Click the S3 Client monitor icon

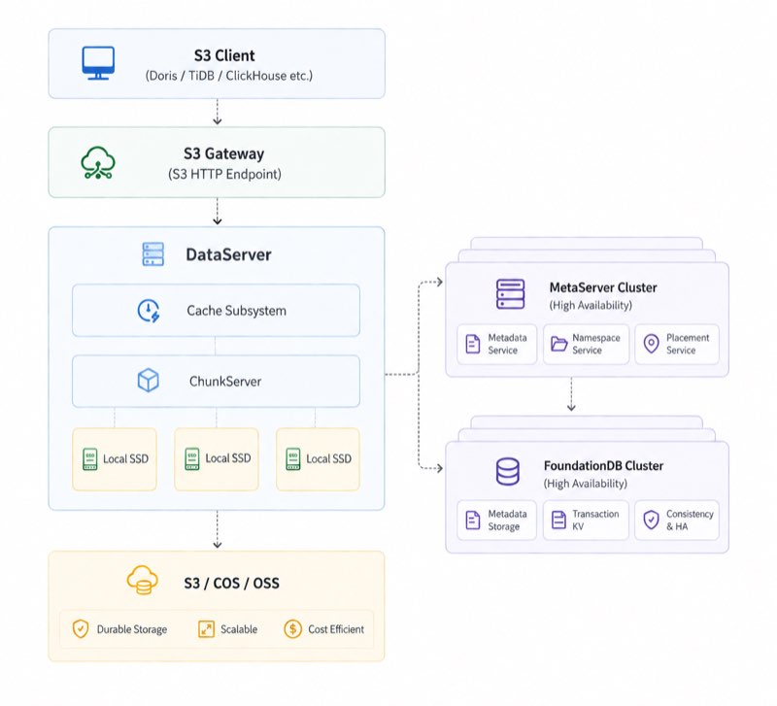[x=97, y=63]
